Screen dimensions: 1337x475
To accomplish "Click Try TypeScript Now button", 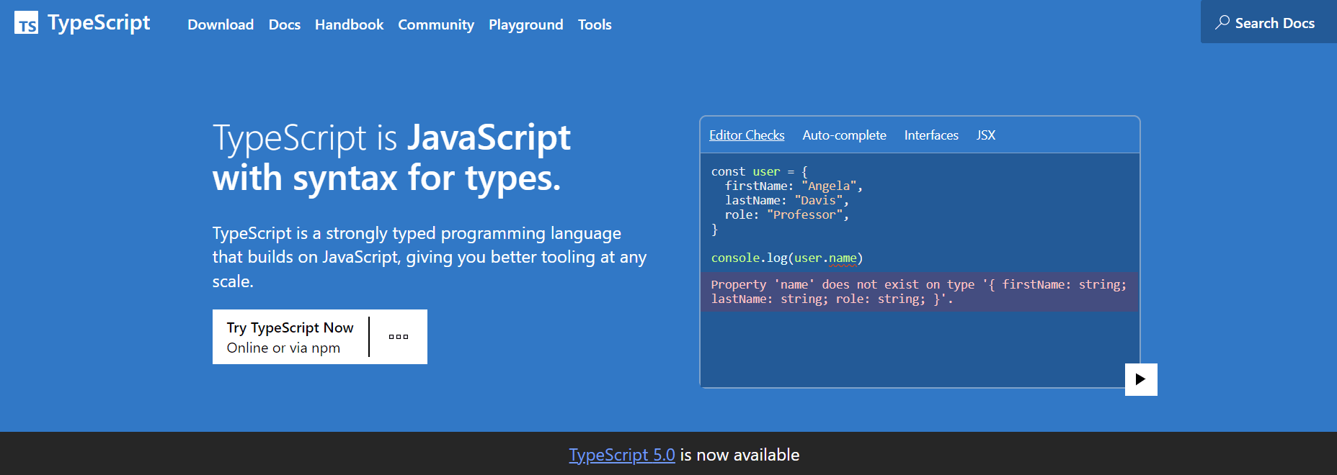I will 290,337.
